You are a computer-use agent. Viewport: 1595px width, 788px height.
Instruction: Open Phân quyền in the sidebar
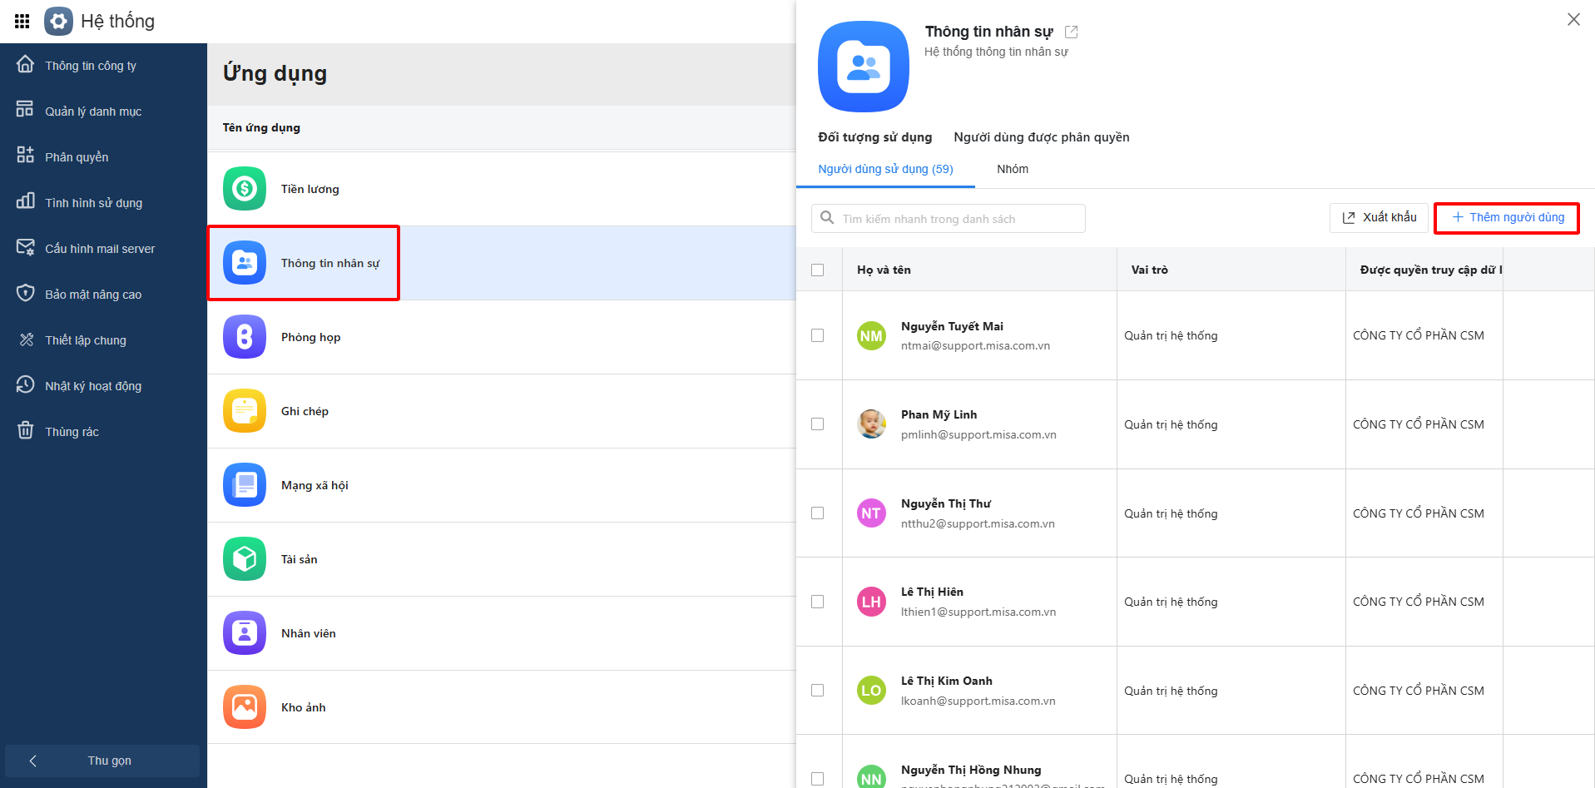tap(77, 157)
